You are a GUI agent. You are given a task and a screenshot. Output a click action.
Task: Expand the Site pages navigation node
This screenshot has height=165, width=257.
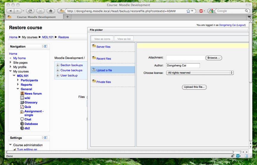tap(10, 62)
